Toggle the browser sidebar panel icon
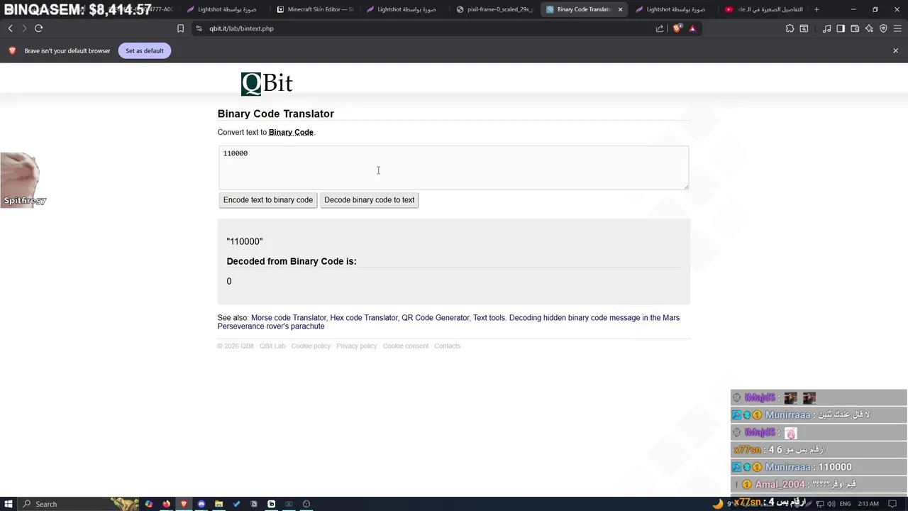The height and width of the screenshot is (511, 908). coord(841,28)
